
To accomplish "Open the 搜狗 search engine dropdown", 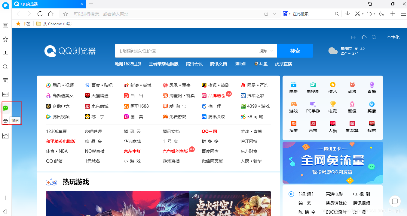I will coord(266,51).
